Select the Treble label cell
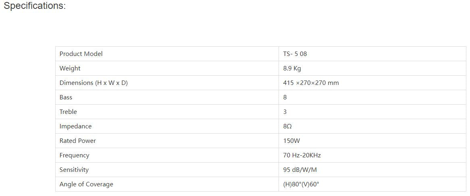This screenshot has height=196, width=470. [x=68, y=112]
